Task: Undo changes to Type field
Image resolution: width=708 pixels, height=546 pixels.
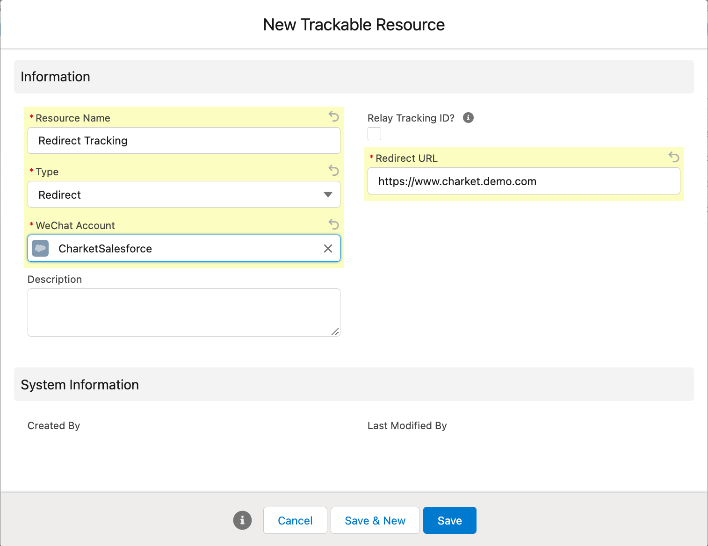Action: pos(333,170)
